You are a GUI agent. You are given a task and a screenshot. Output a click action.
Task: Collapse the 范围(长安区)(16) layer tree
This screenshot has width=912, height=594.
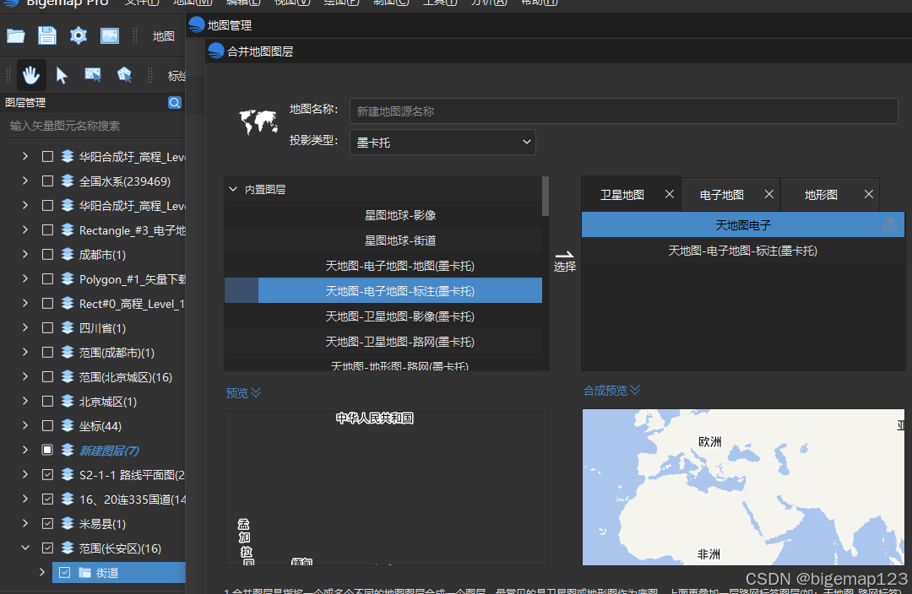click(x=25, y=548)
